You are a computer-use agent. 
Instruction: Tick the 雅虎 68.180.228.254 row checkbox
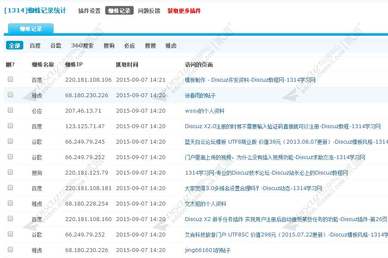coord(10,203)
